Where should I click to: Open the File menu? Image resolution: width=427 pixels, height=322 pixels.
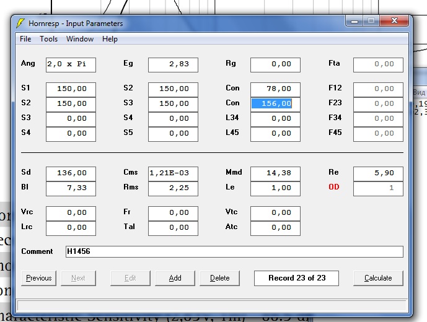click(x=25, y=39)
